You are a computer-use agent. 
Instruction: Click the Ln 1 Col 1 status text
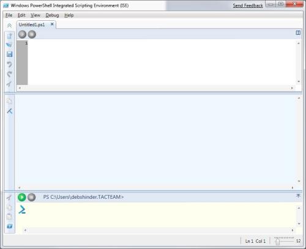coord(255,241)
